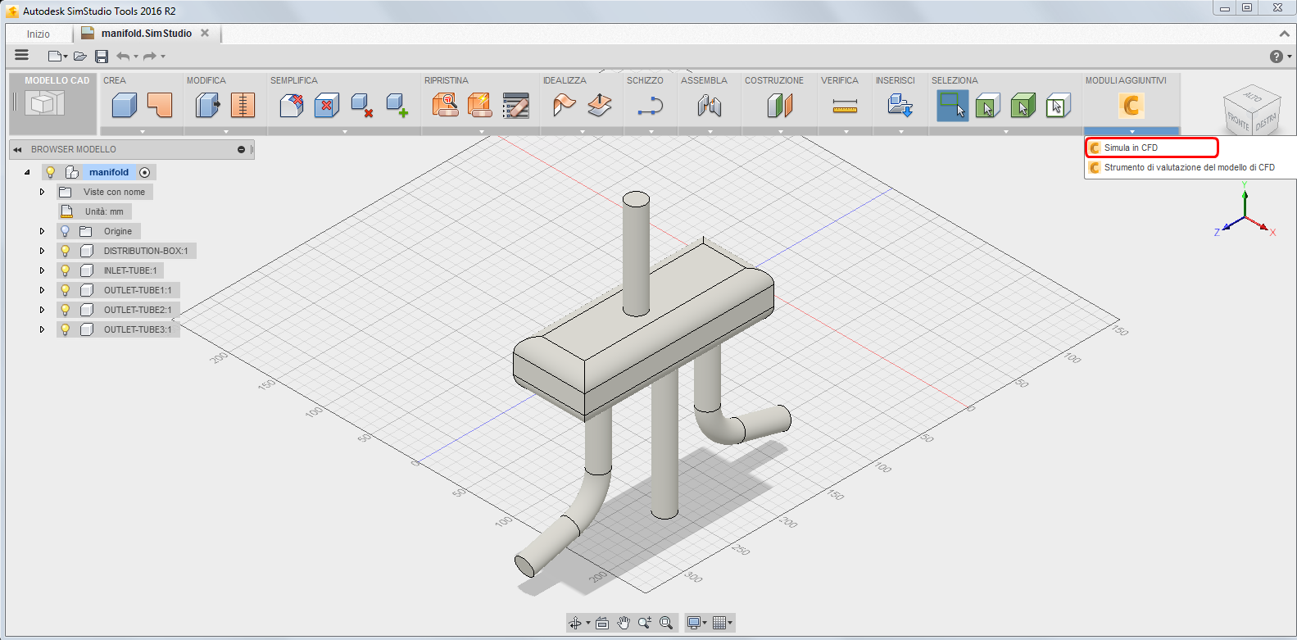Open the SEMPLIFICA panel dropdown arrow
The width and height of the screenshot is (1297, 640).
(344, 131)
